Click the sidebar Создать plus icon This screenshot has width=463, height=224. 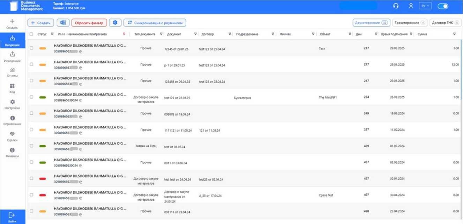coord(12,21)
